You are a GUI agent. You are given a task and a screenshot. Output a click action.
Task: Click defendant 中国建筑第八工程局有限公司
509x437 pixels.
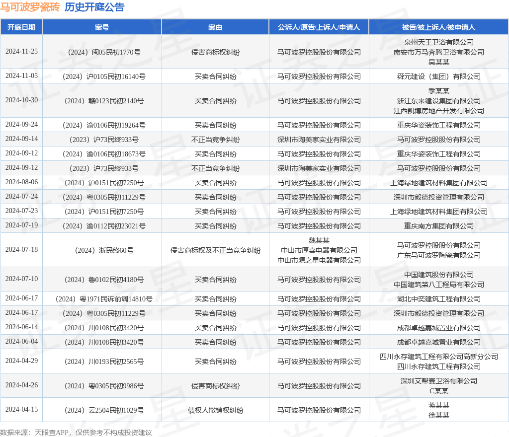click(438, 285)
